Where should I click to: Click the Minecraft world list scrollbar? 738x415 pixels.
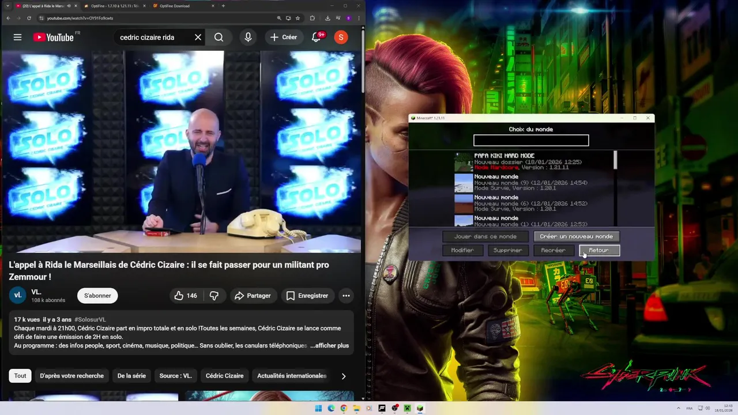click(615, 160)
